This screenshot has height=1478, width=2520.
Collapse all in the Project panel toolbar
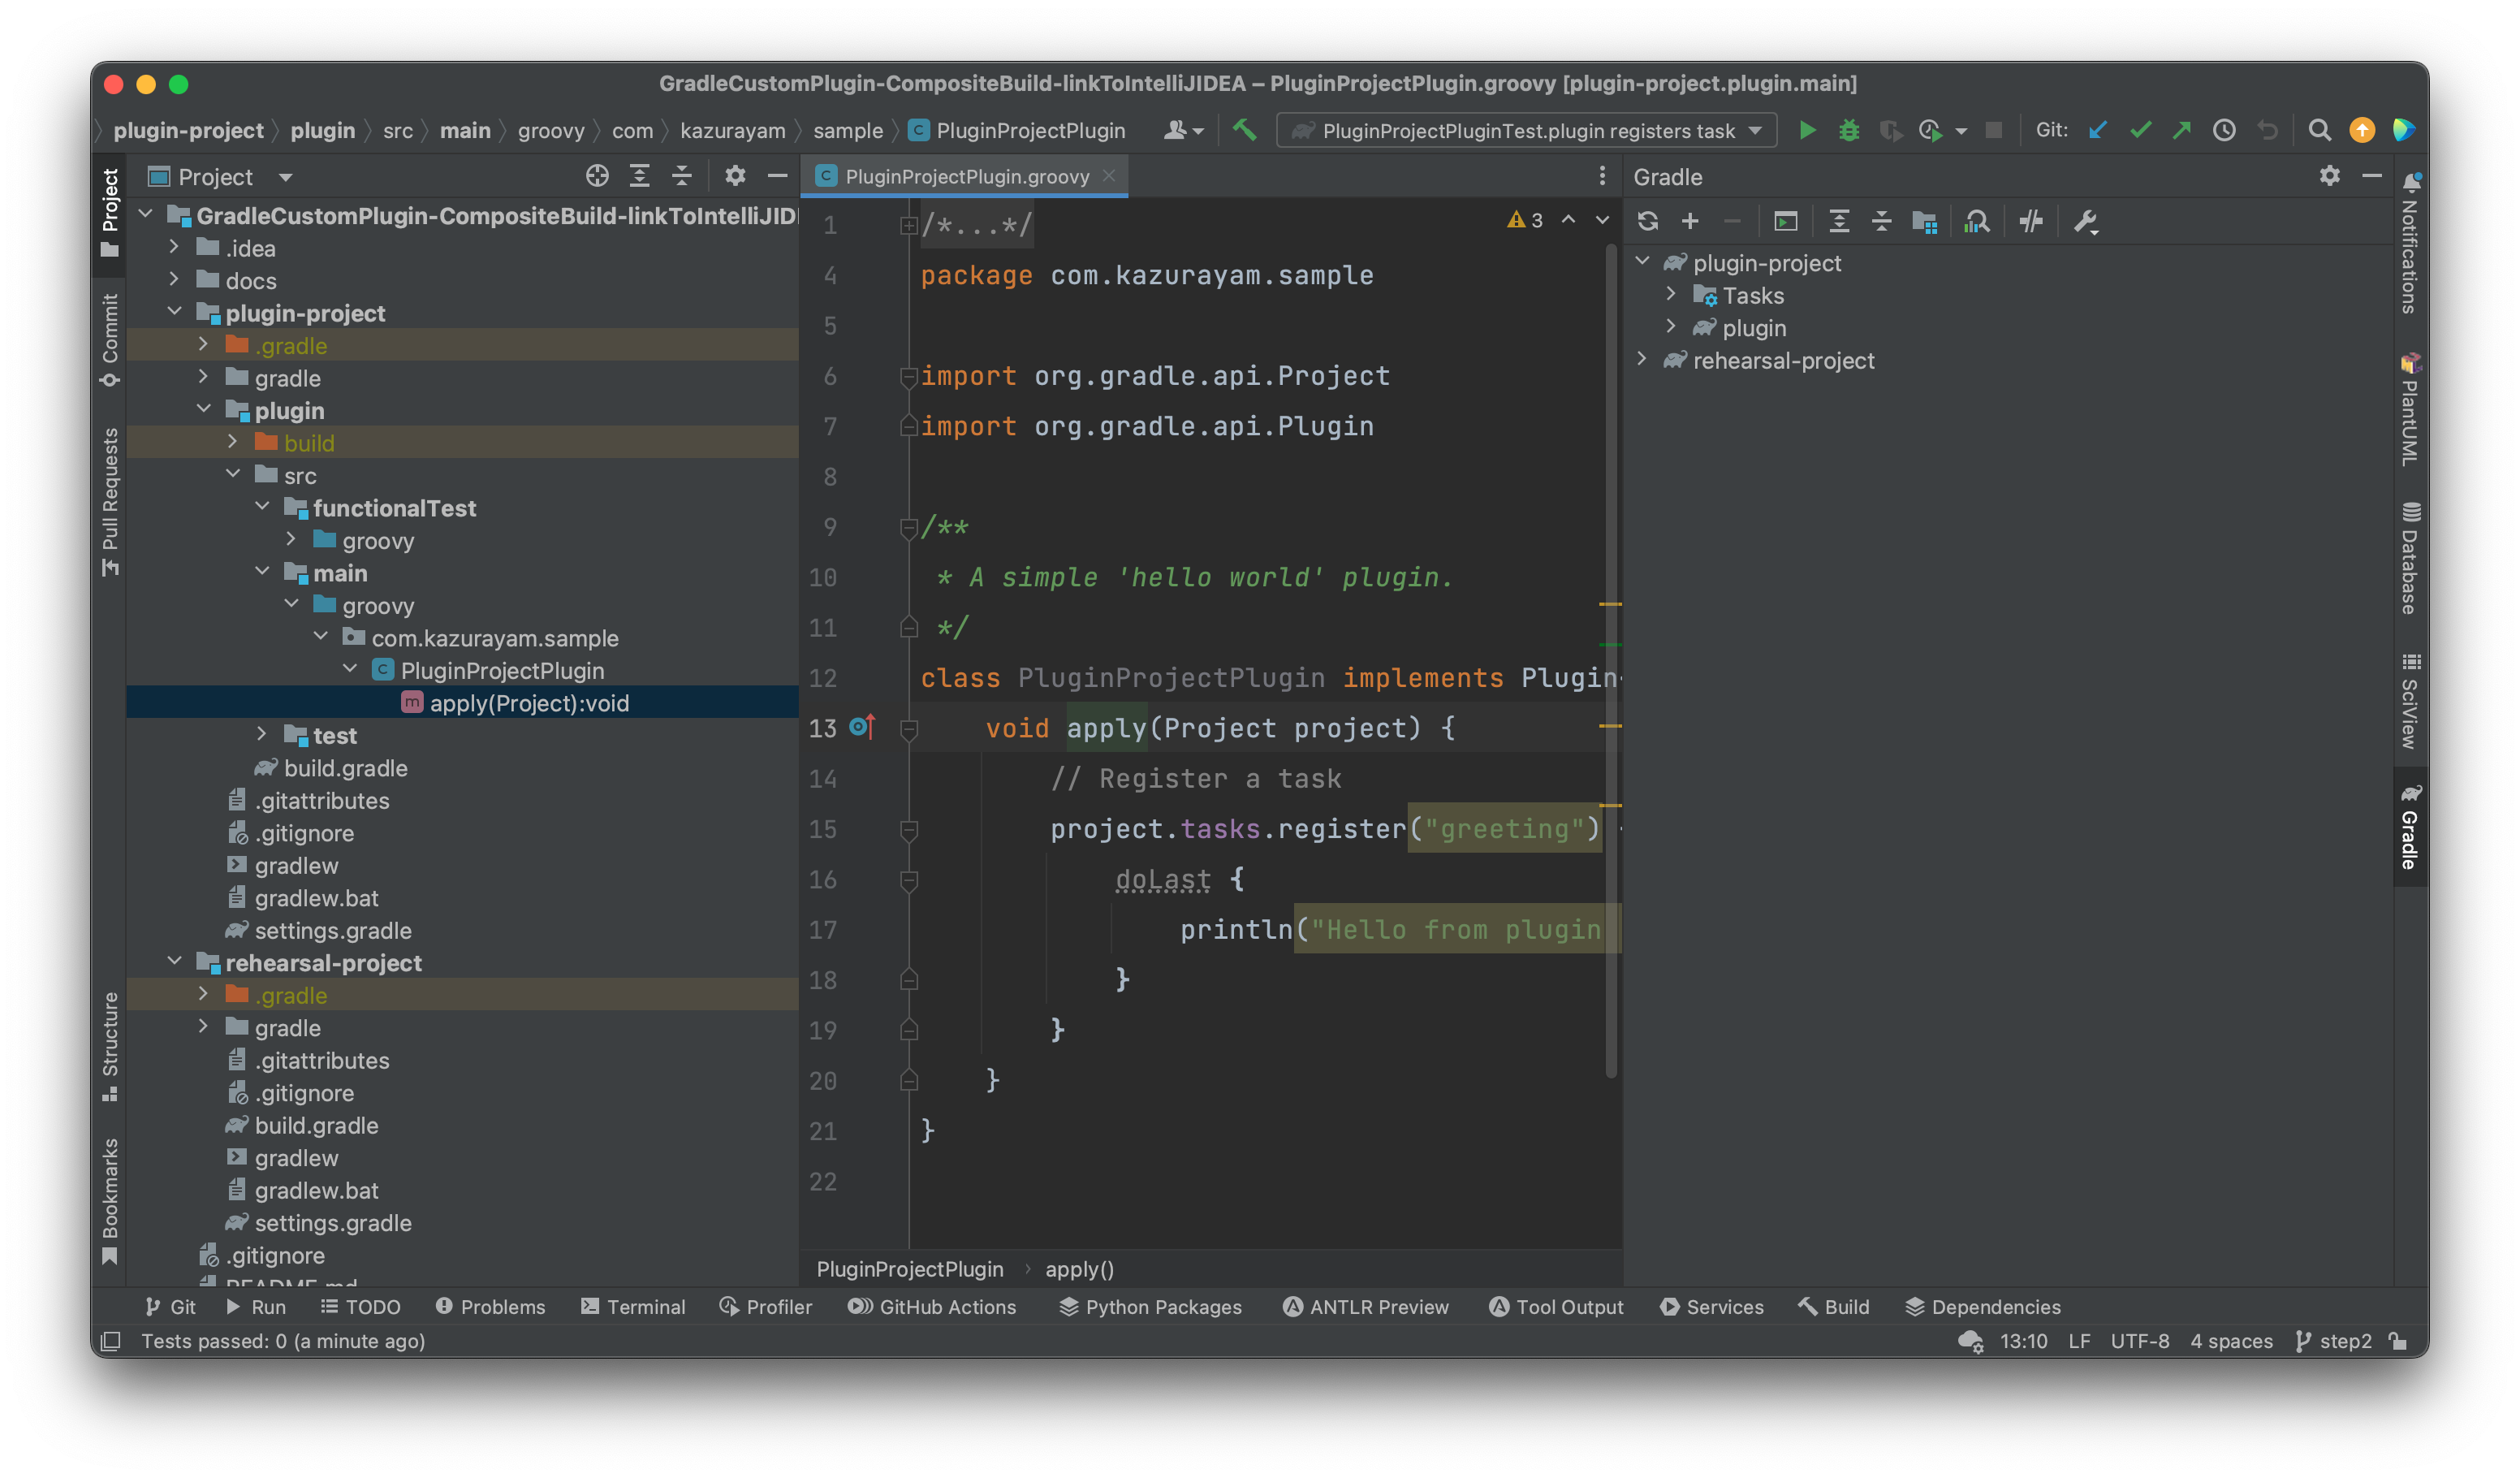681,176
